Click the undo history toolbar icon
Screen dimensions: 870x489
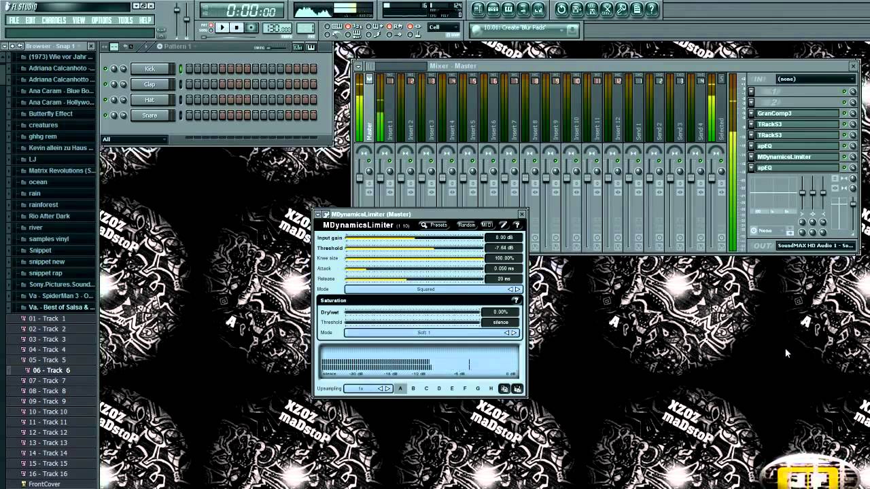coord(561,10)
